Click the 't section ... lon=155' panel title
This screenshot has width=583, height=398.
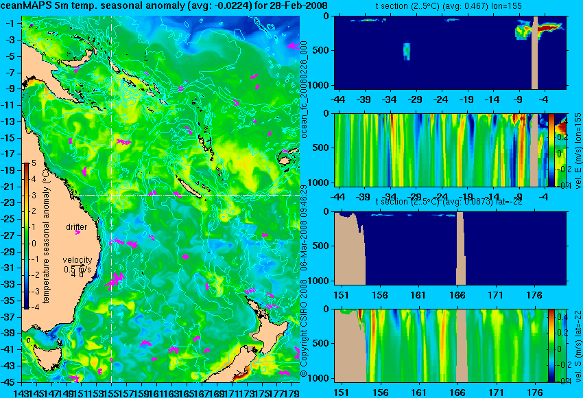coord(449,6)
